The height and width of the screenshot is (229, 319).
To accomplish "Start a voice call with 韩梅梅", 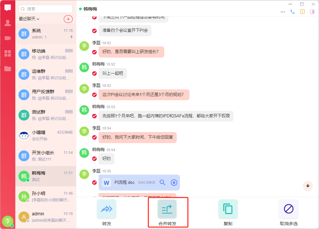I will pyautogui.click(x=293, y=12).
